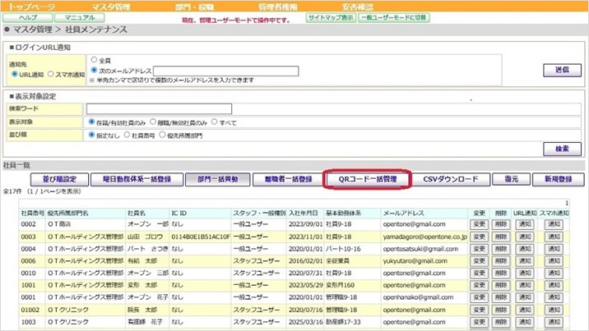Click 変更 for employee 0006
589x331 pixels.
479,261
